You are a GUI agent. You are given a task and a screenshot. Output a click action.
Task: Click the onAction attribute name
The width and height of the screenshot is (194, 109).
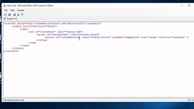(164, 37)
